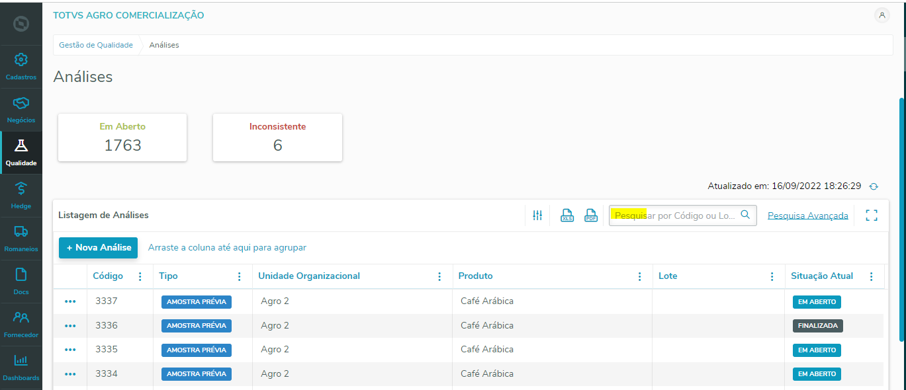Toggle fullscreen for the listing
The height and width of the screenshot is (390, 906).
tap(872, 215)
